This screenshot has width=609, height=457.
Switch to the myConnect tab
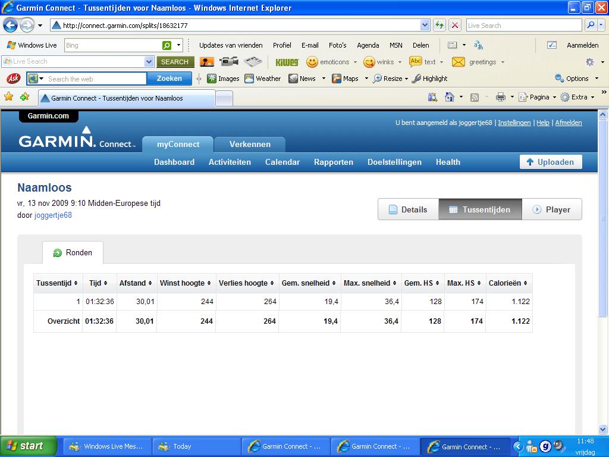(x=178, y=144)
